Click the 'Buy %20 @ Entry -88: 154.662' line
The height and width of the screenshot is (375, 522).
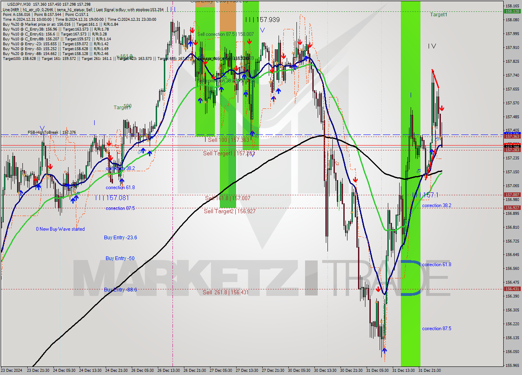click(x=55, y=53)
